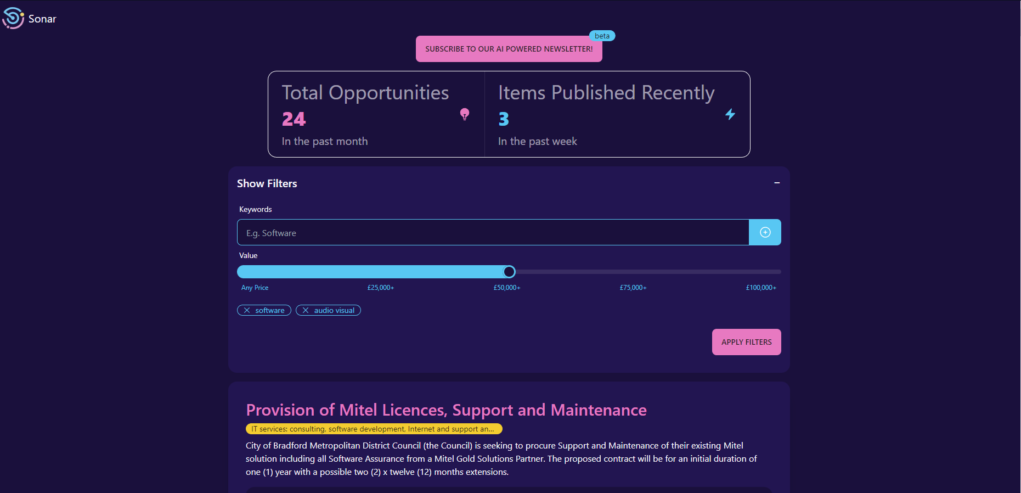Click the Value slider handle
This screenshot has width=1021, height=493.
point(509,272)
